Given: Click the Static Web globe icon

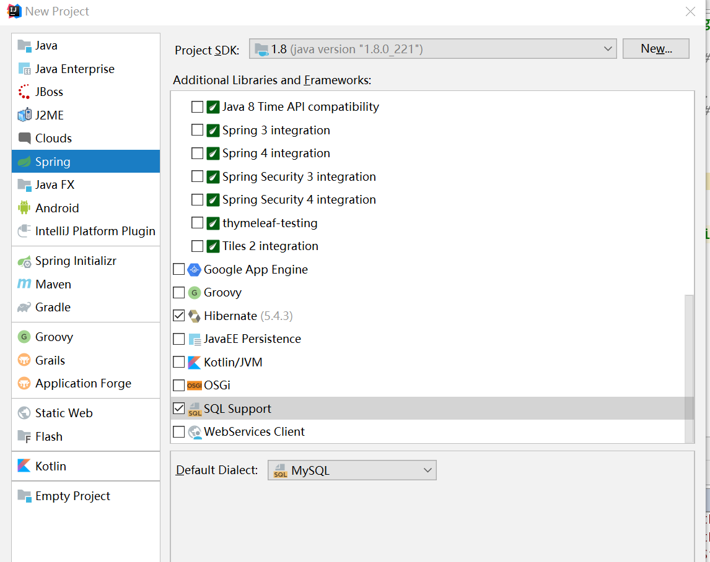Looking at the screenshot, I should [x=24, y=413].
